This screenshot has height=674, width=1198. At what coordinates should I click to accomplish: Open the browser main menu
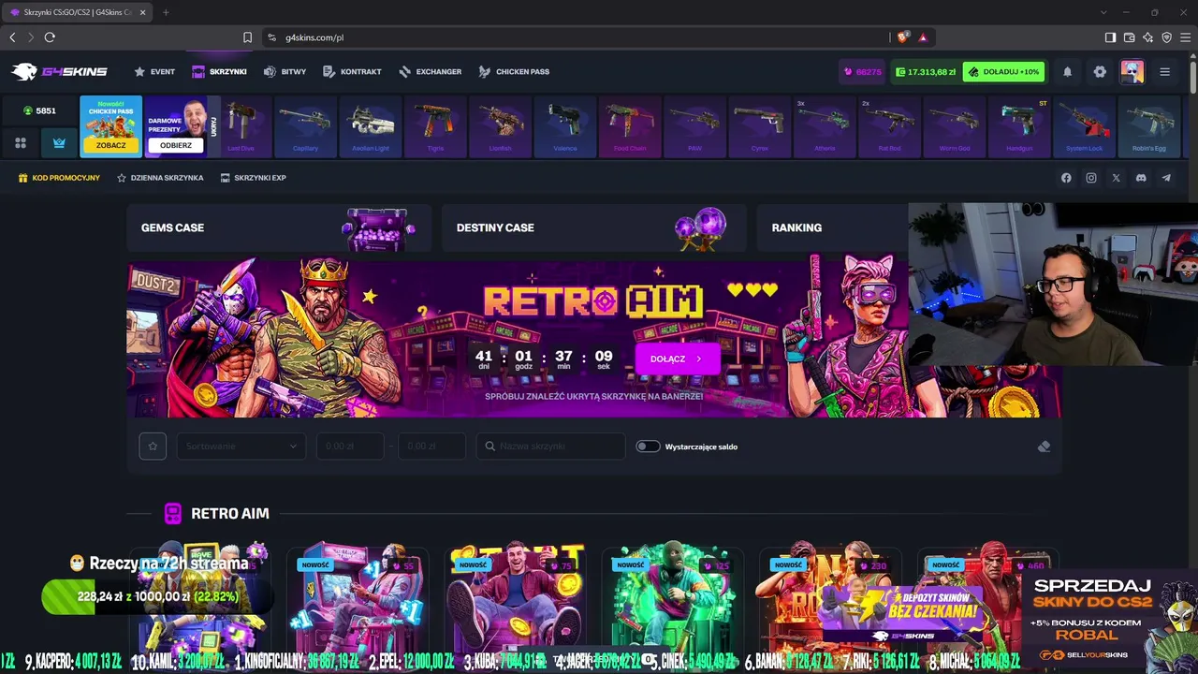[x=1185, y=37]
